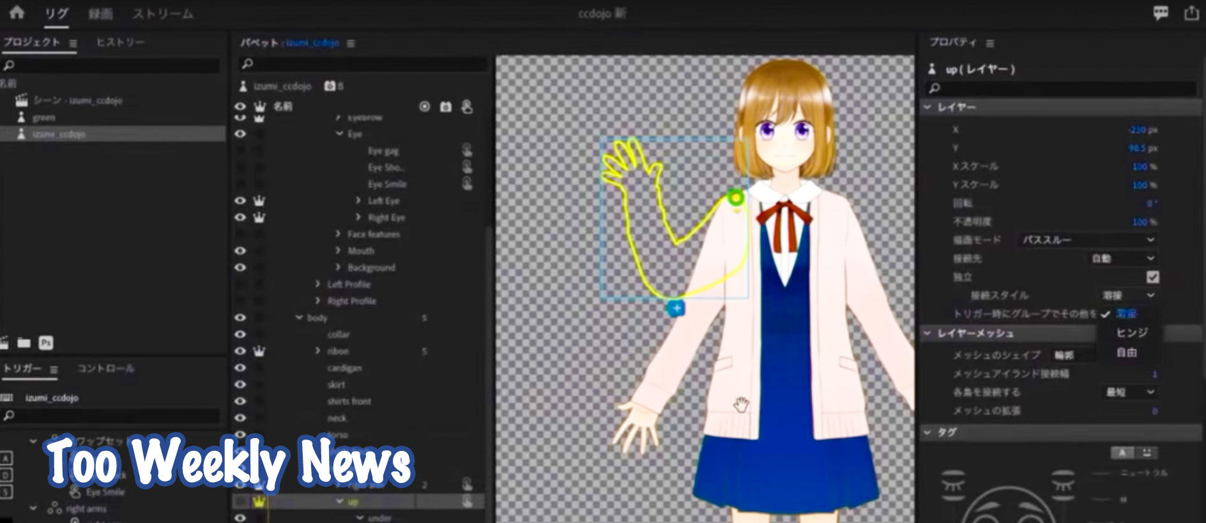The height and width of the screenshot is (523, 1206).
Task: Choose 自由 from the attach style menu
Action: click(1127, 353)
